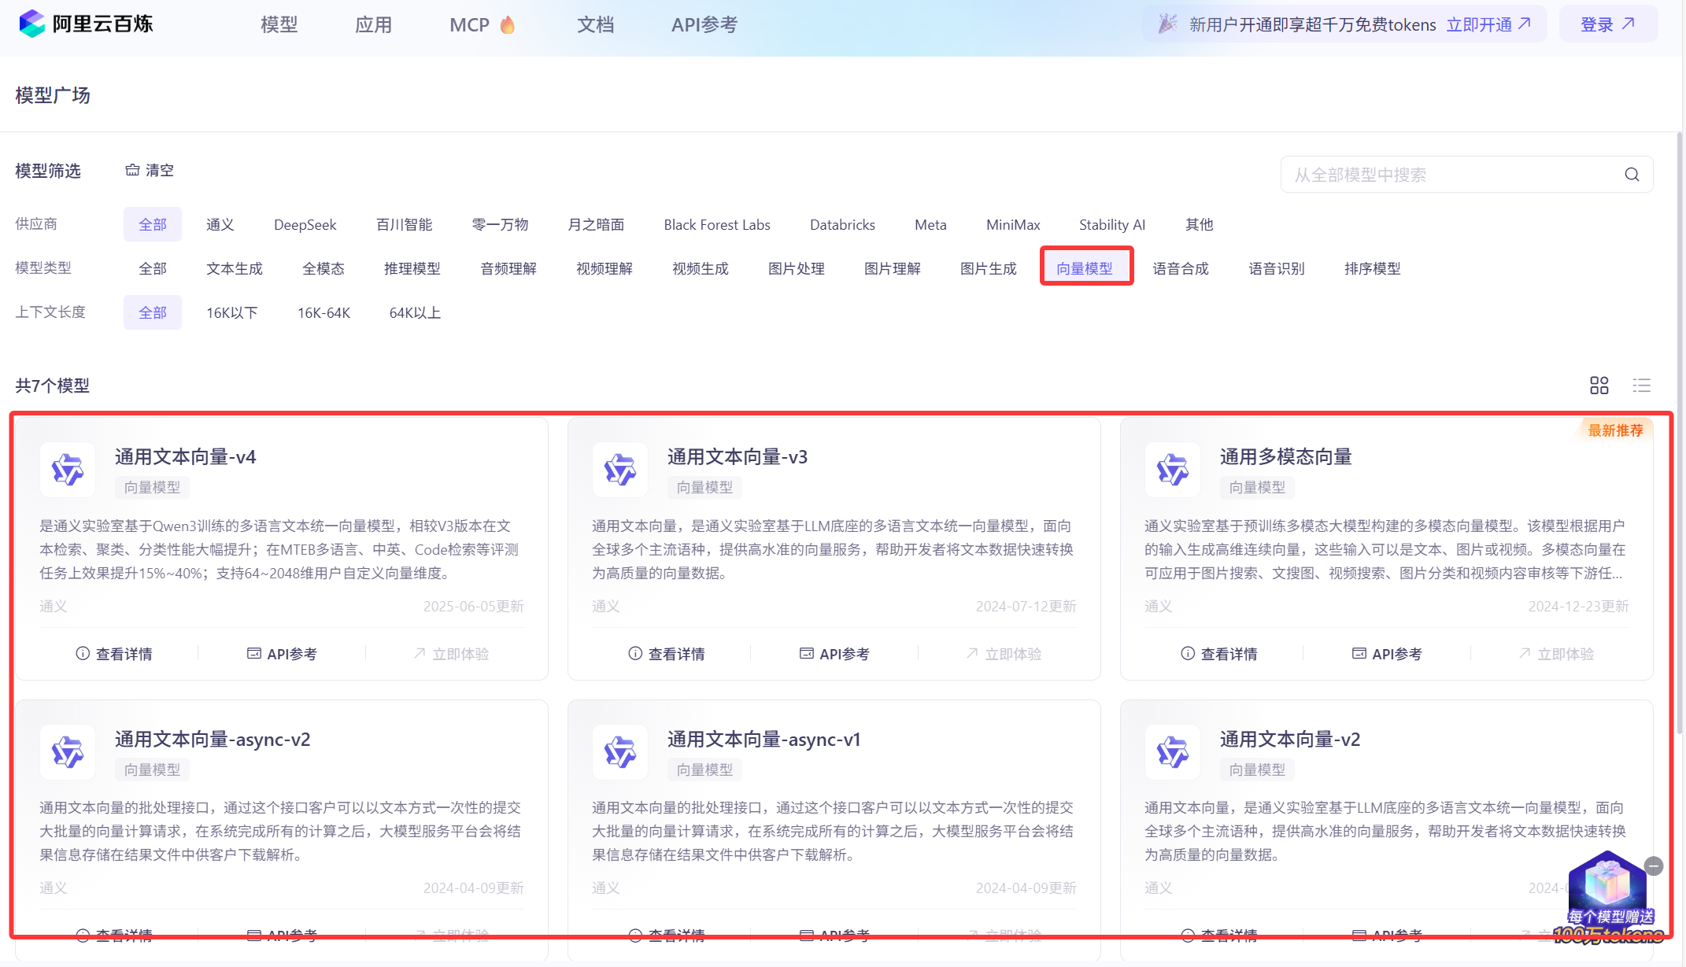Filter supplier by Stability AI
This screenshot has height=967, width=1686.
coord(1112,224)
